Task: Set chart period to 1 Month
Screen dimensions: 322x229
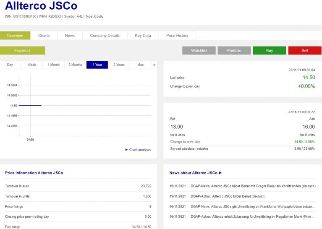Action: 54,65
